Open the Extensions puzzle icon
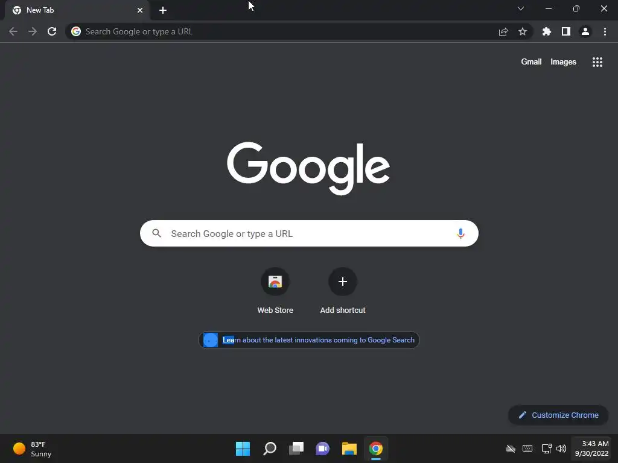The image size is (618, 463). click(x=547, y=31)
